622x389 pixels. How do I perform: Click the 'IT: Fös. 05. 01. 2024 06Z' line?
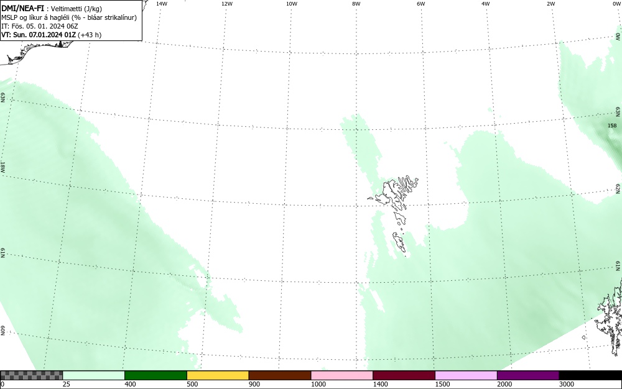pos(40,26)
